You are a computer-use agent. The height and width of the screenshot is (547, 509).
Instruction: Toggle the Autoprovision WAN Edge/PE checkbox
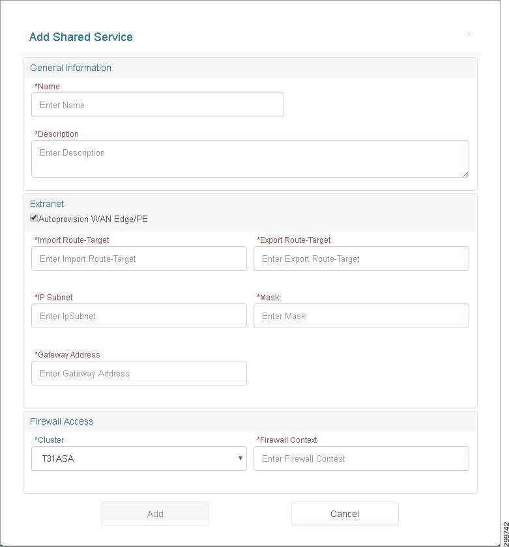point(34,218)
